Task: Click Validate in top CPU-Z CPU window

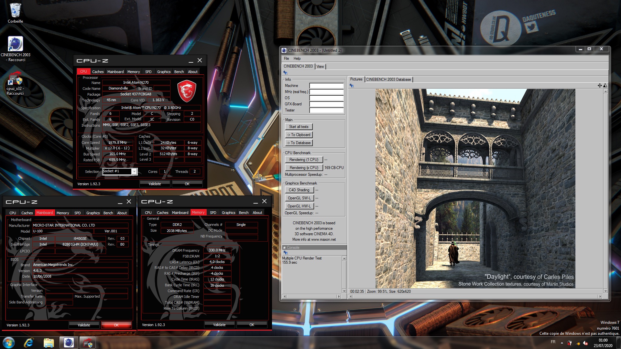Action: pos(155,184)
